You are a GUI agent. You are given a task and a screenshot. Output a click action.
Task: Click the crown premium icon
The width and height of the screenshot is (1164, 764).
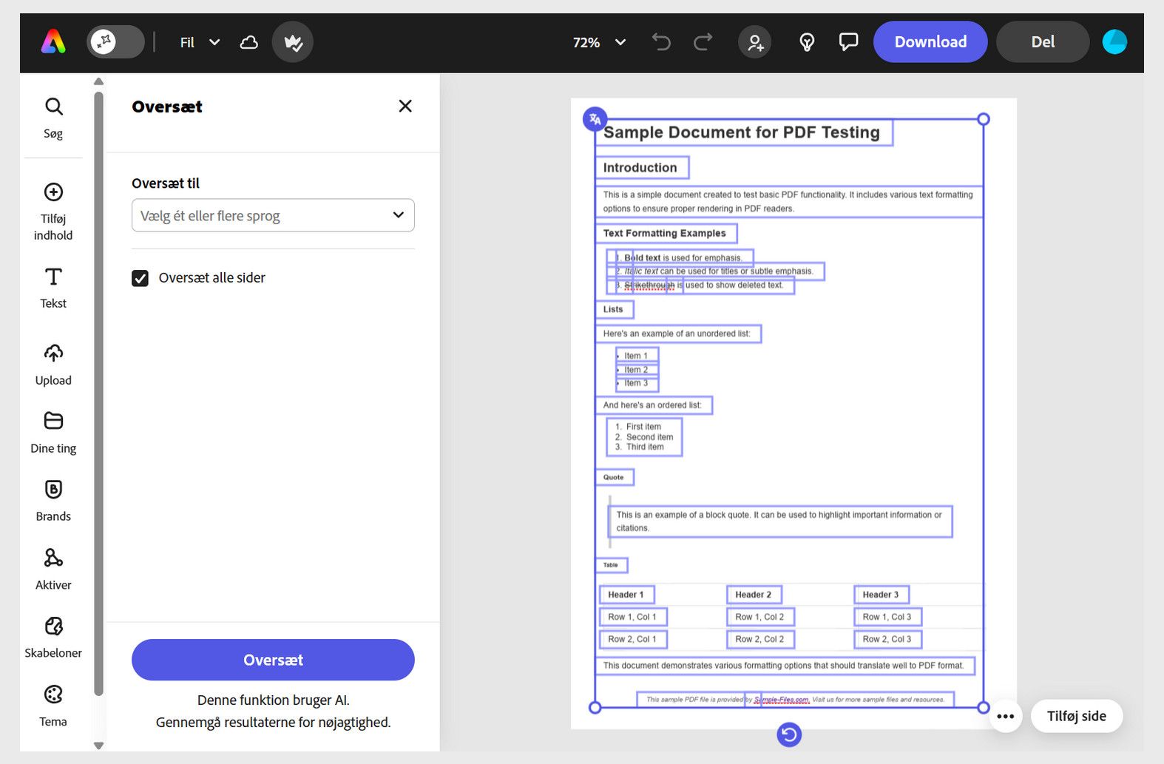293,42
